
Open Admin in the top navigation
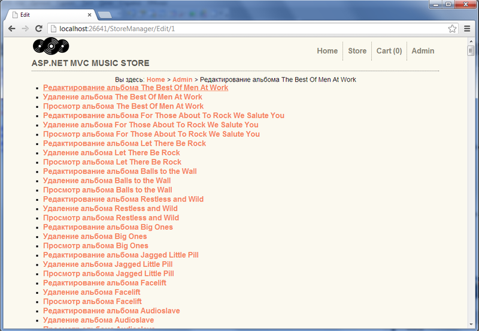point(423,51)
